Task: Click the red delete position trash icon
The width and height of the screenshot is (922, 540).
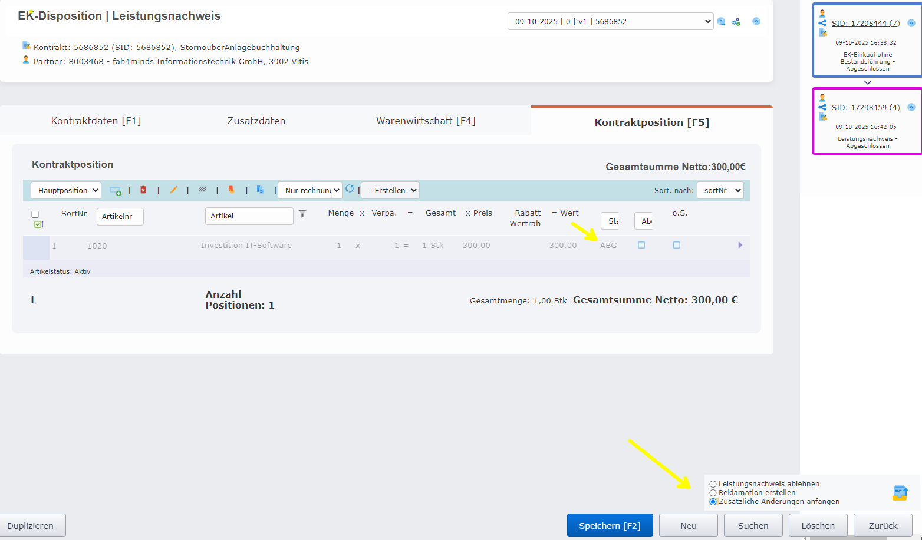Action: (x=143, y=190)
